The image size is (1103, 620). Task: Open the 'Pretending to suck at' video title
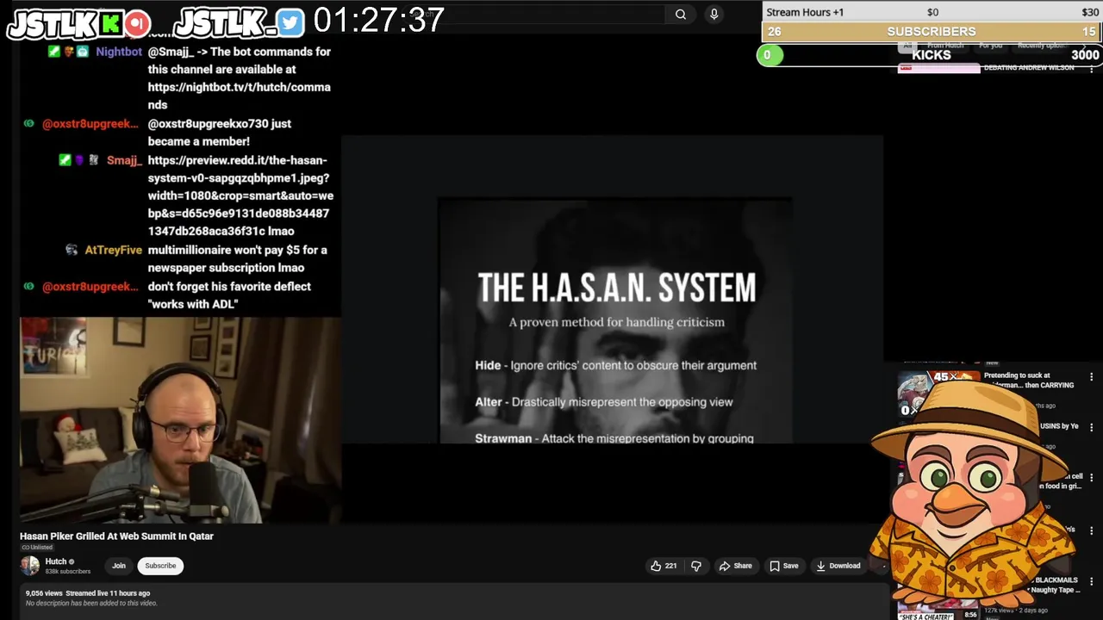[x=1029, y=380]
